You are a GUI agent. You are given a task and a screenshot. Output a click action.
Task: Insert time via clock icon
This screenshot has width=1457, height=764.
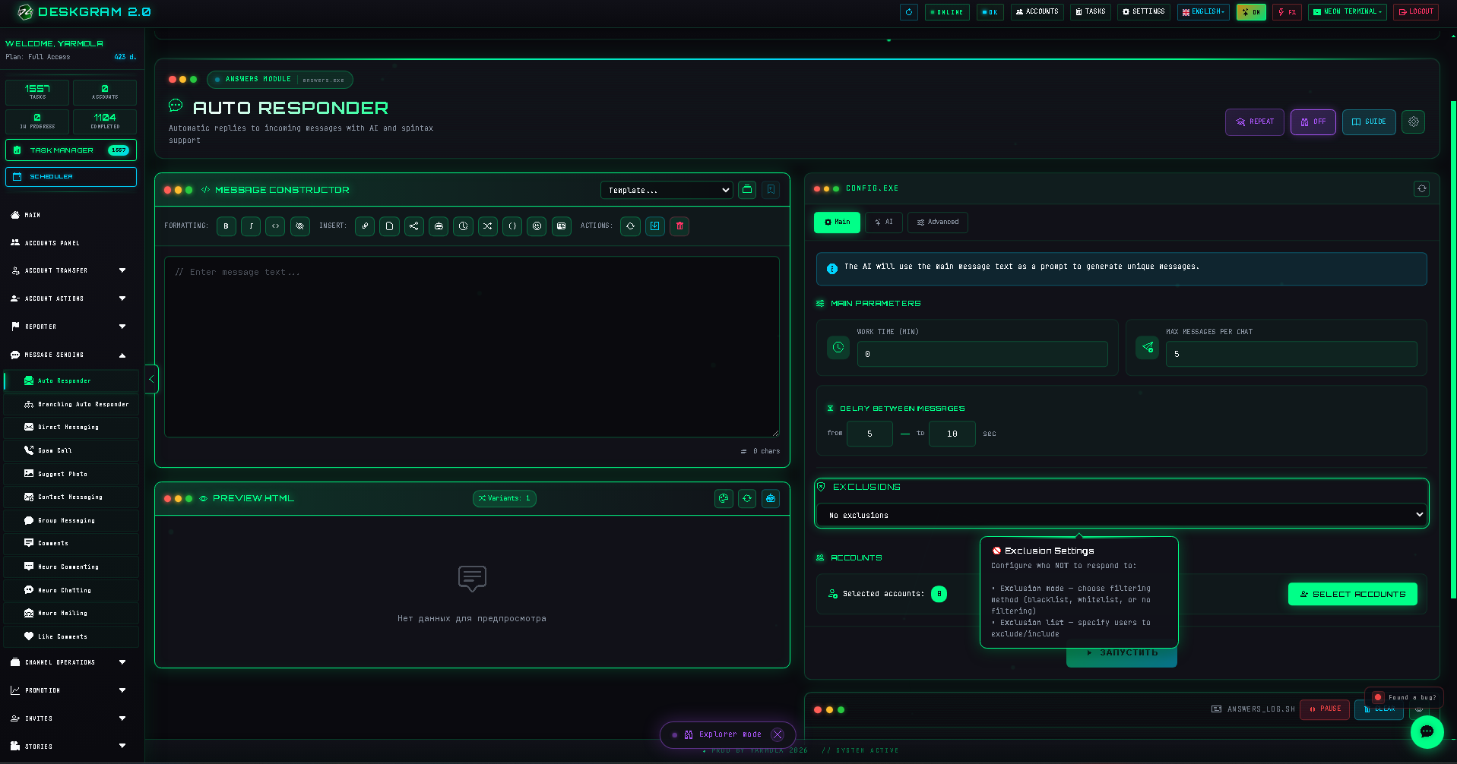(463, 226)
